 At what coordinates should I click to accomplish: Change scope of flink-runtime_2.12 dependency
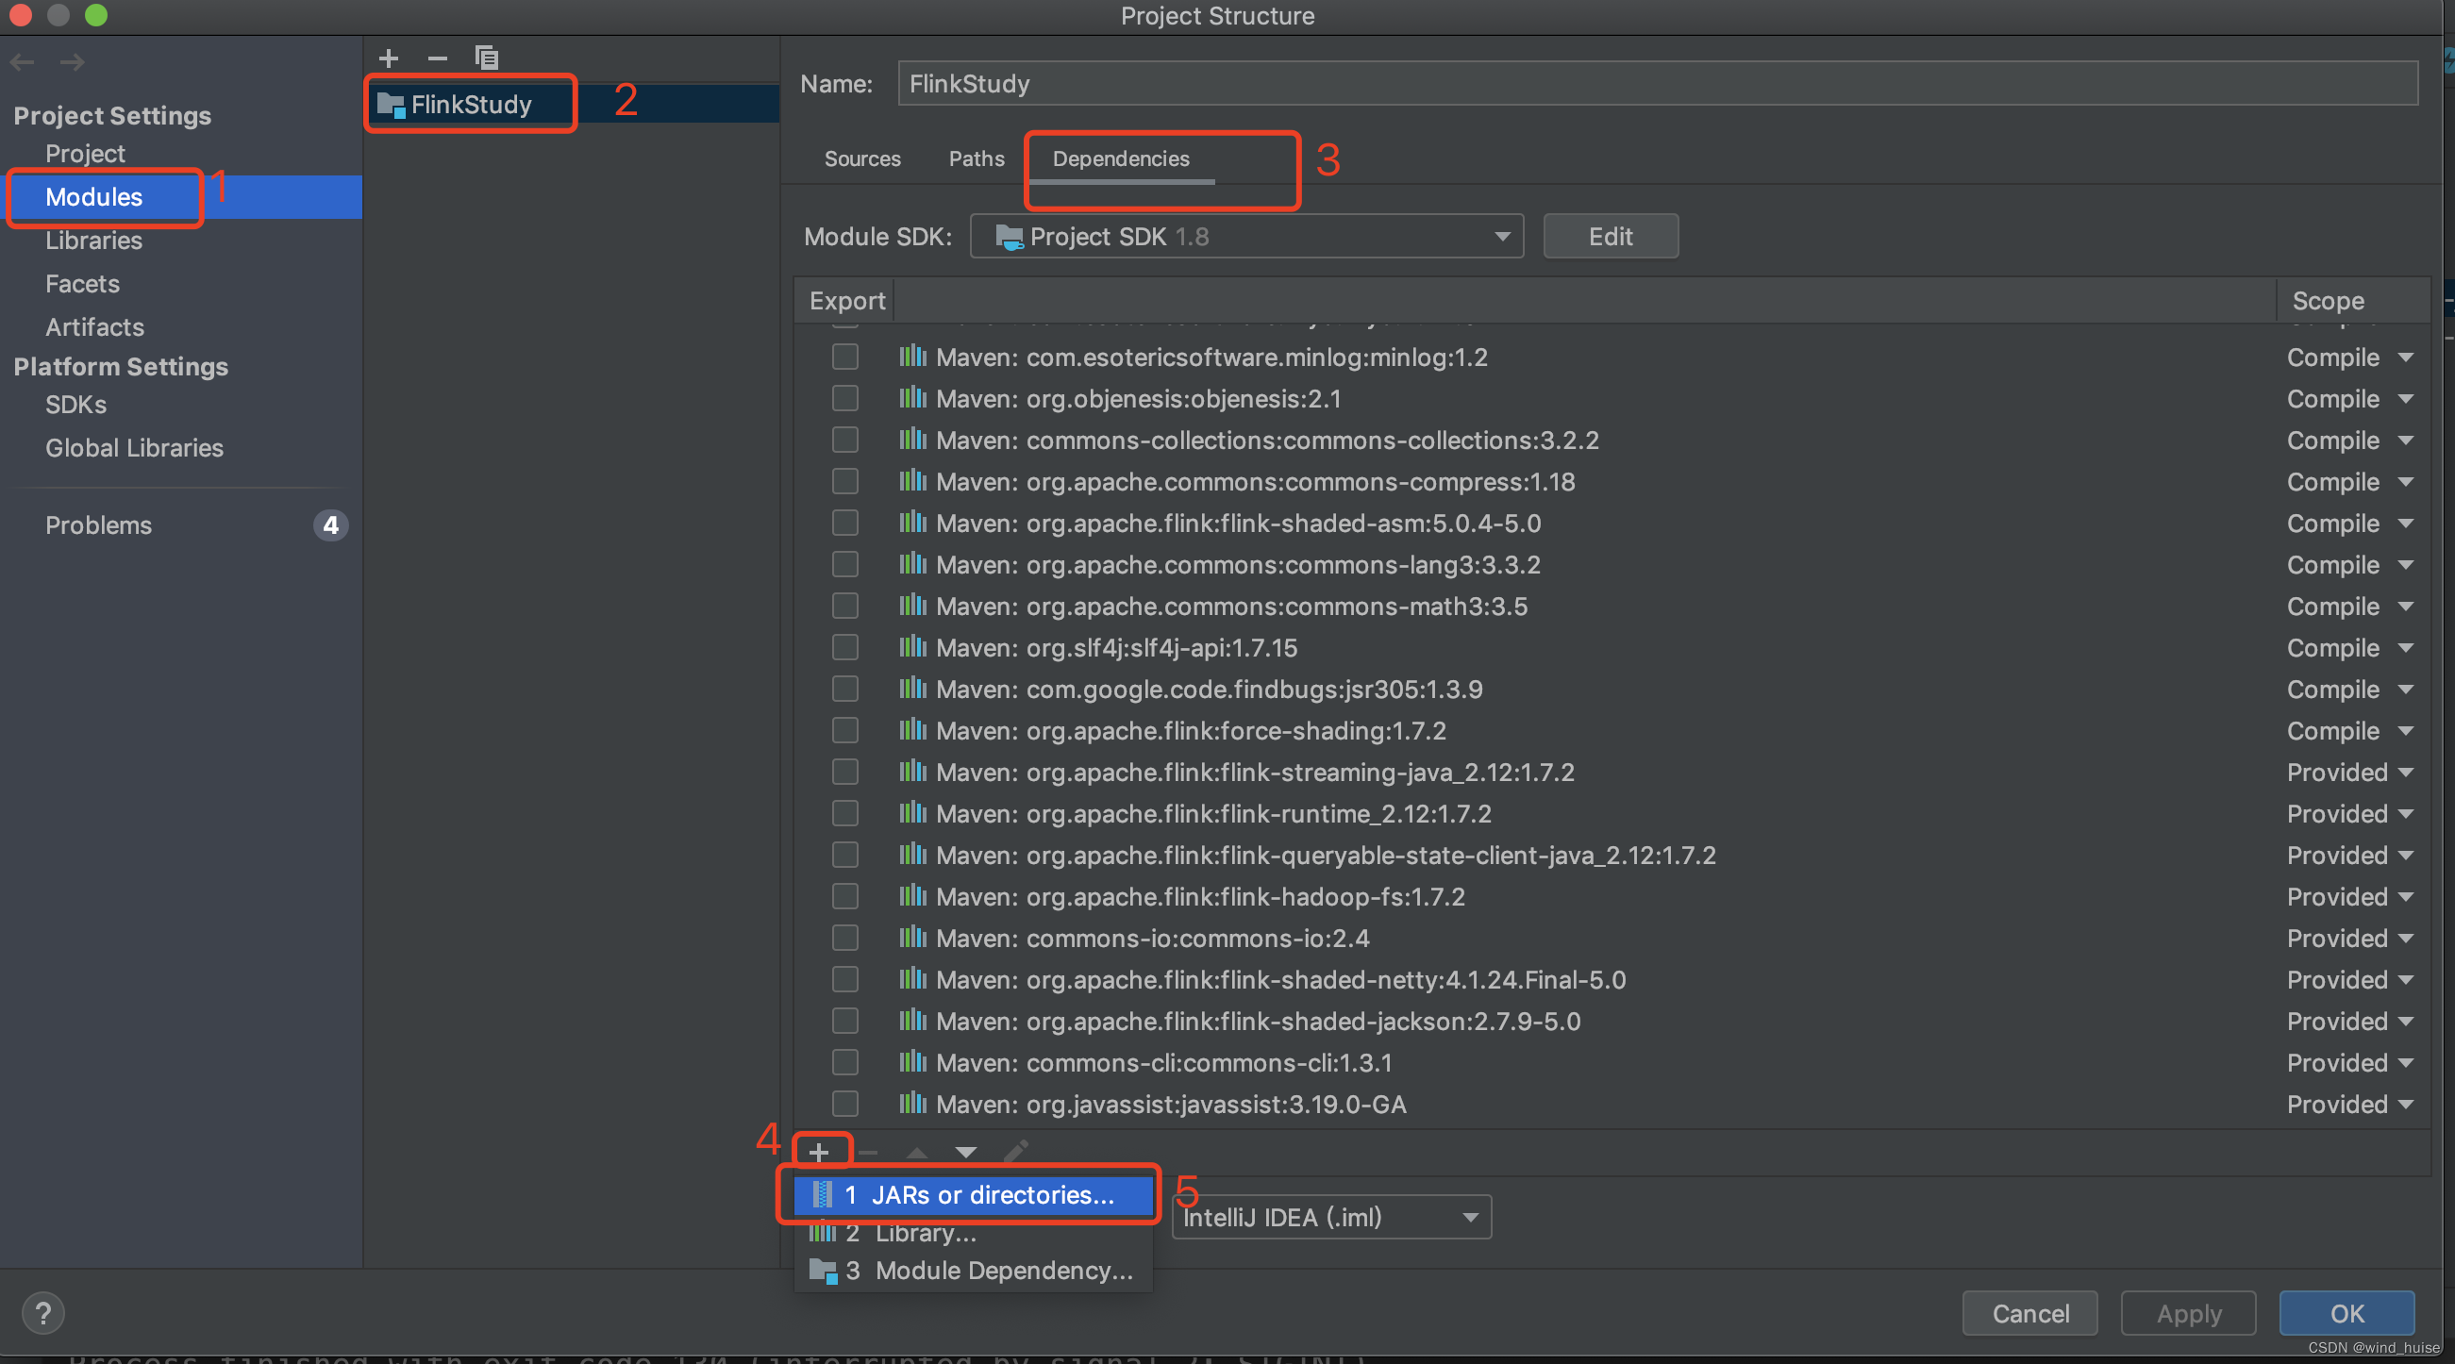[2349, 813]
